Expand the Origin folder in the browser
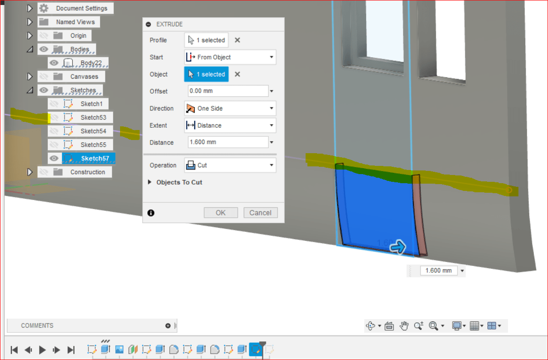Screen dimensions: 548x360 [x=30, y=35]
